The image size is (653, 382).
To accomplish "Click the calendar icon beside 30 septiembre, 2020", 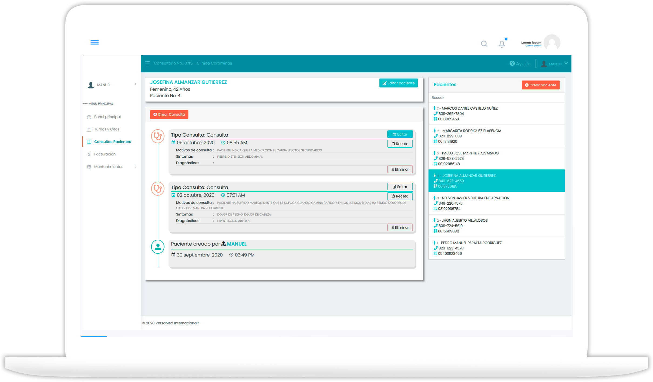I will click(x=173, y=255).
